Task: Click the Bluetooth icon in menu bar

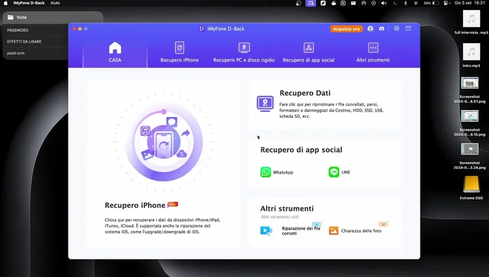Action: (406, 3)
